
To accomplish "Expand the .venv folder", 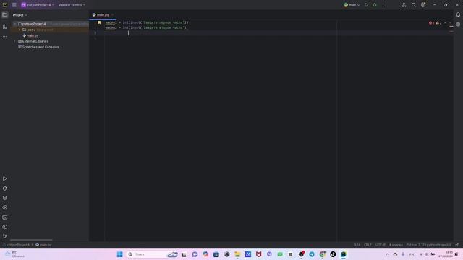I will click(x=20, y=30).
